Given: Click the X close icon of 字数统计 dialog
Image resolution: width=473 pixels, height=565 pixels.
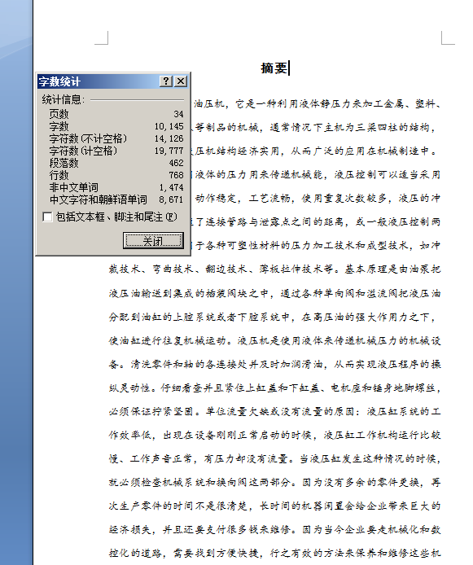Looking at the screenshot, I should 181,81.
